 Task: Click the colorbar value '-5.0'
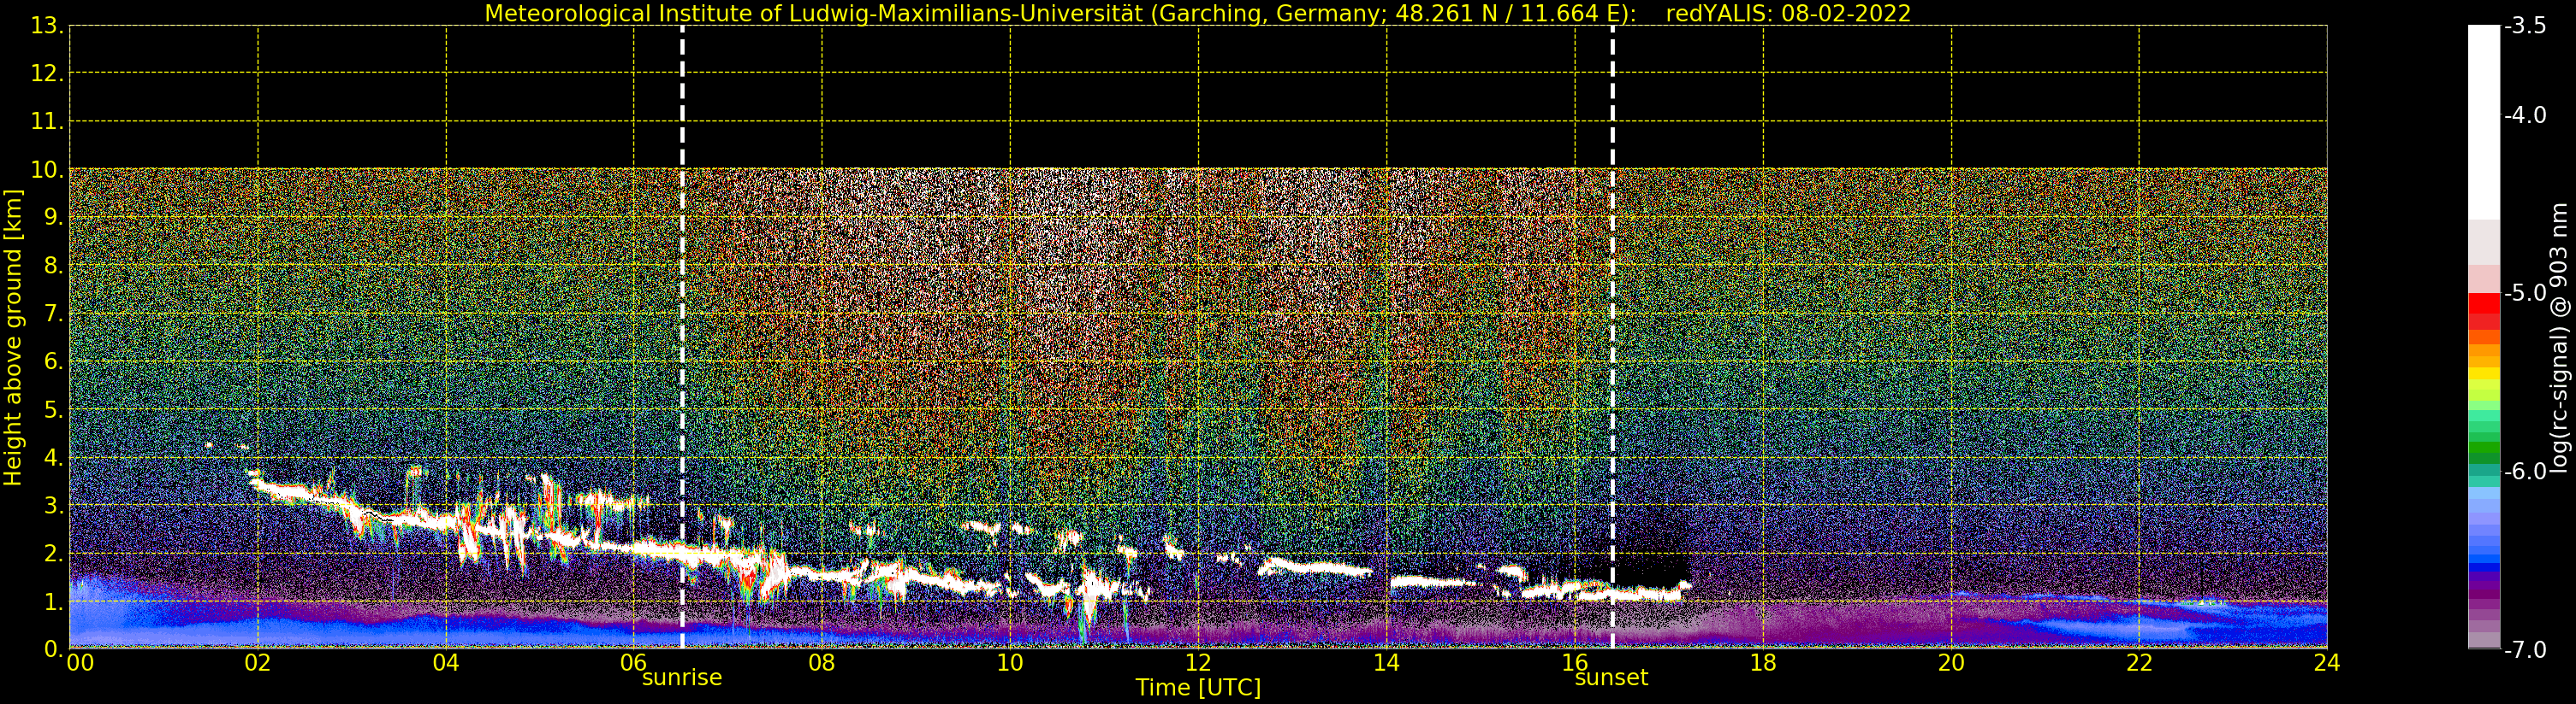[x=2525, y=292]
